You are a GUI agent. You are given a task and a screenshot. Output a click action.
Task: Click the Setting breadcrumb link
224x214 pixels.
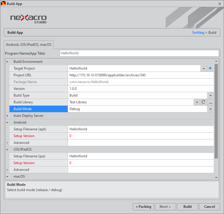click(198, 33)
